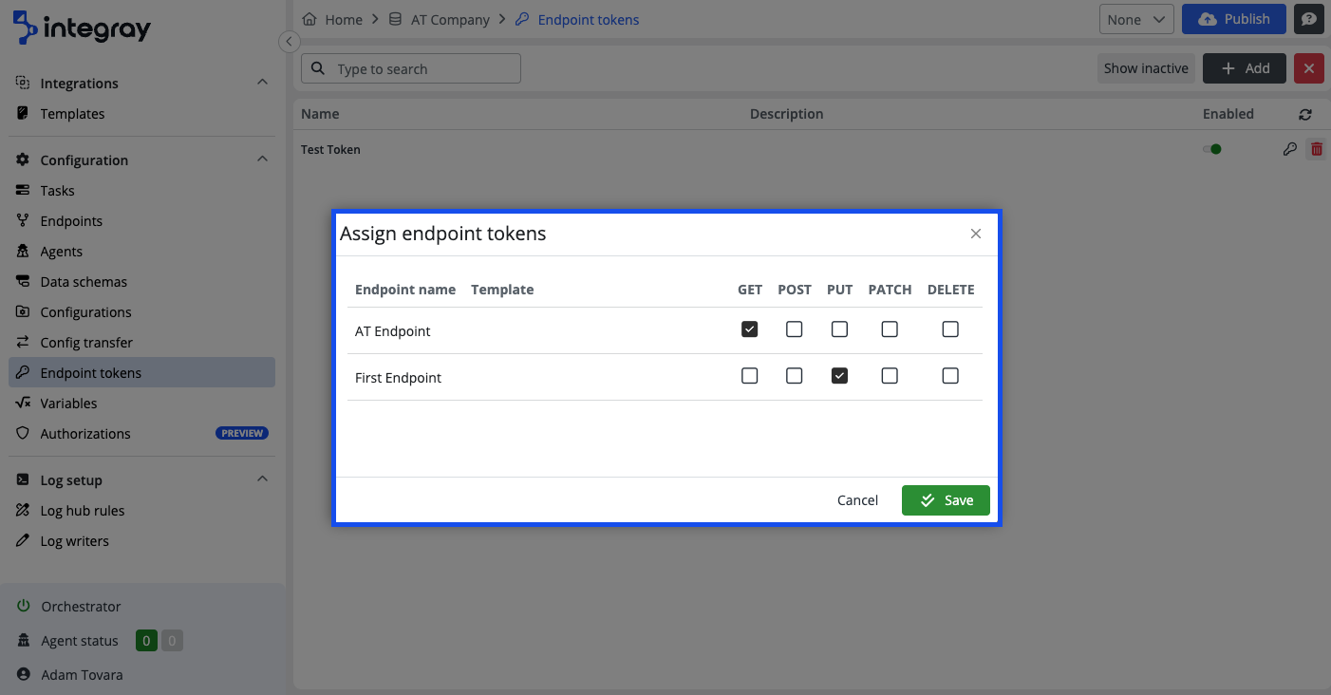Collapse the Log setup section
The height and width of the screenshot is (695, 1331).
(263, 479)
